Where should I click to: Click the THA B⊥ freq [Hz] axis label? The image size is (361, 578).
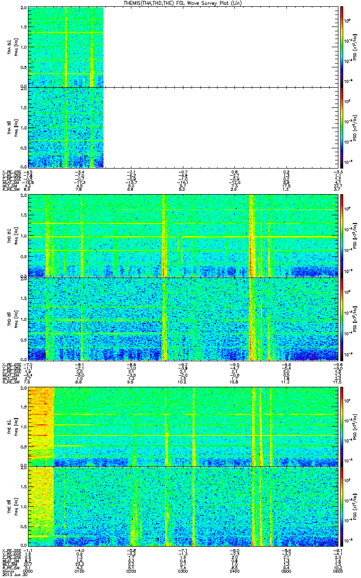[x=13, y=47]
